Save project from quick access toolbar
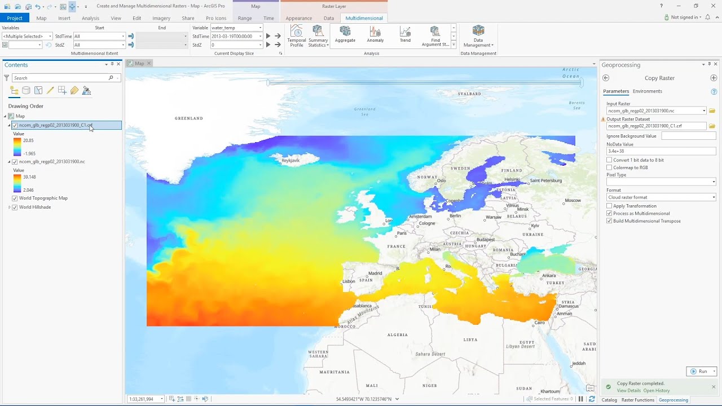This screenshot has width=722, height=406. pos(28,6)
